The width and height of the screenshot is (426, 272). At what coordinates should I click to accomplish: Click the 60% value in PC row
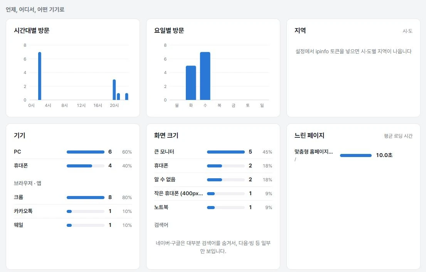pos(127,152)
